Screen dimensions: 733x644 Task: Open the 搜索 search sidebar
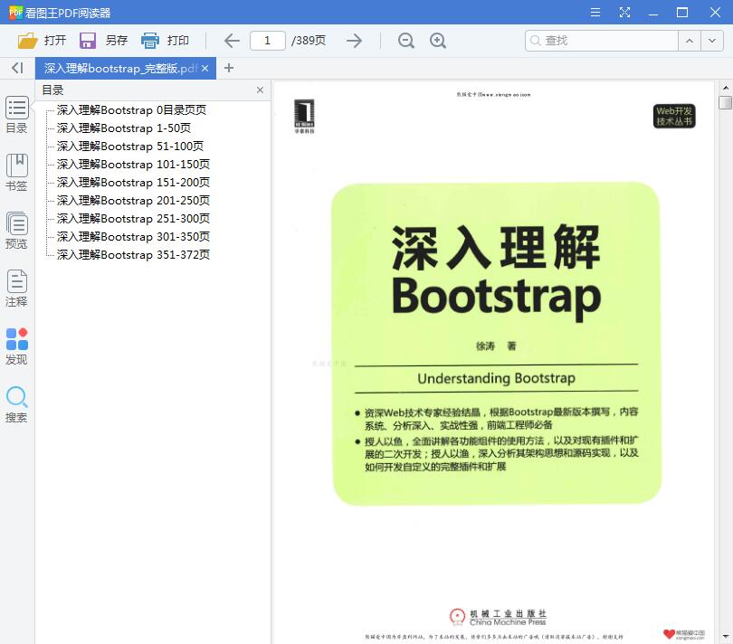coord(17,404)
